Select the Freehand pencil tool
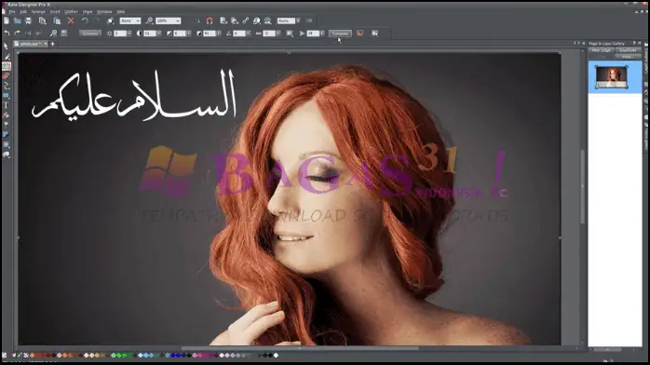The height and width of the screenshot is (365, 650). click(x=7, y=57)
